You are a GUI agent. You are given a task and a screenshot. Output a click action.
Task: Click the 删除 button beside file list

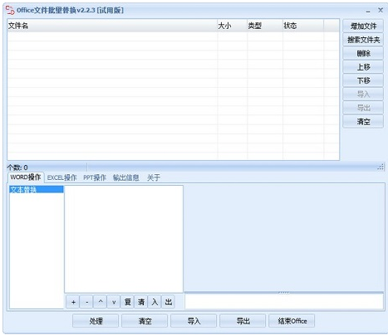click(x=363, y=53)
